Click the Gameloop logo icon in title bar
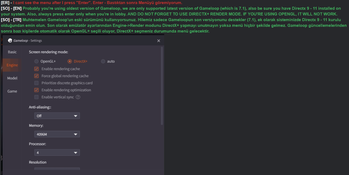This screenshot has width=349, height=175. (10, 40)
